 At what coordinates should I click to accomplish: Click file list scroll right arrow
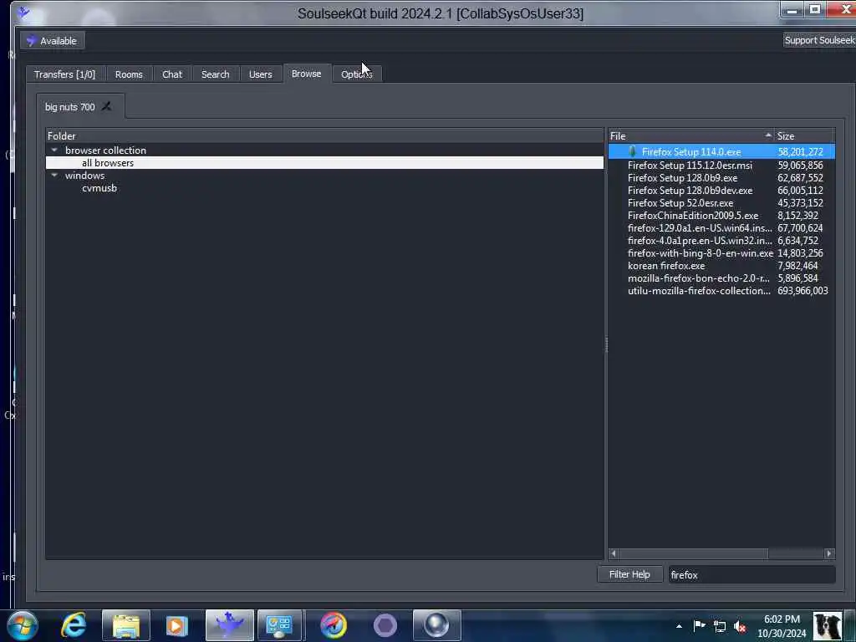pos(829,553)
